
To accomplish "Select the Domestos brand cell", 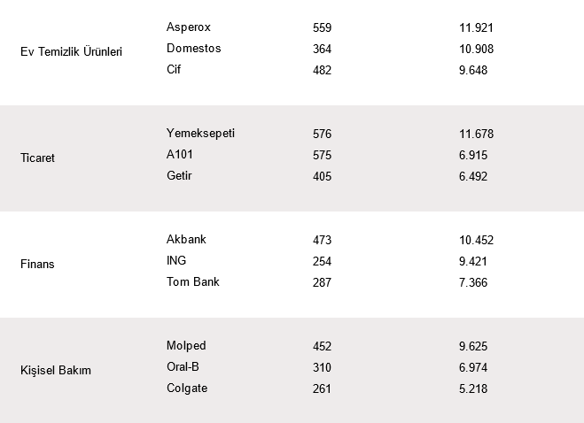I will (194, 49).
